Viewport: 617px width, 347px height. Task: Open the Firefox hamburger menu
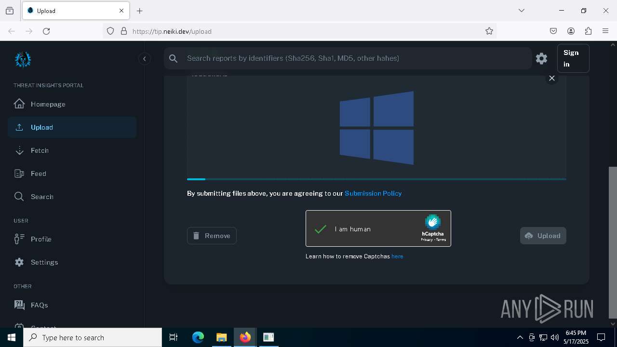pos(605,31)
